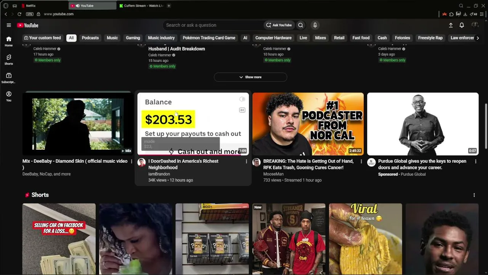Click the browser address bar URL

coord(59,14)
